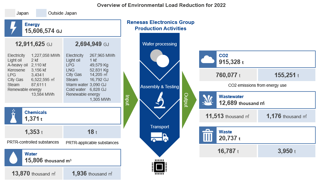The height and width of the screenshot is (183, 322).
Task: Click CO2 total 915,328 t
Action: 231,62
